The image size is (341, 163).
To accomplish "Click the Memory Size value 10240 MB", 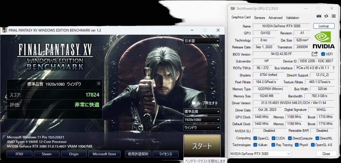I will pyautogui.click(x=267, y=96).
